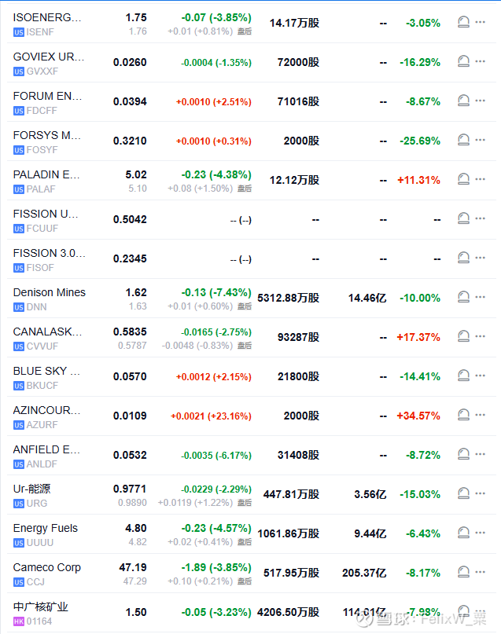Open more options for URG row

(481, 493)
